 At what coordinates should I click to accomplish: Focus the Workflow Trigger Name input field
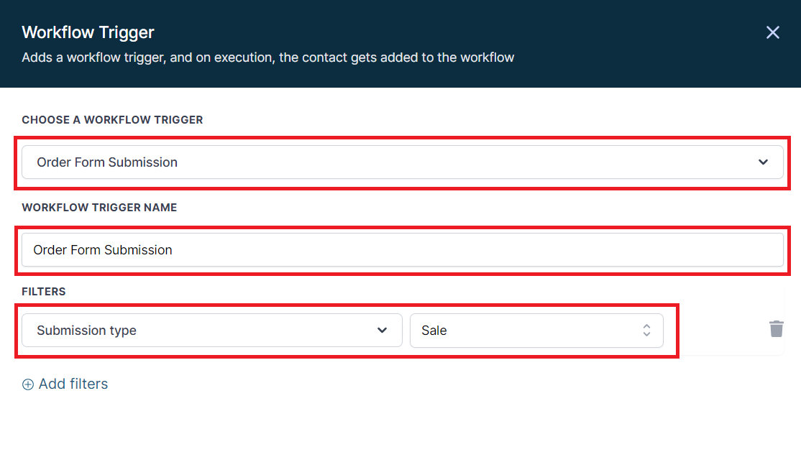[x=403, y=250]
